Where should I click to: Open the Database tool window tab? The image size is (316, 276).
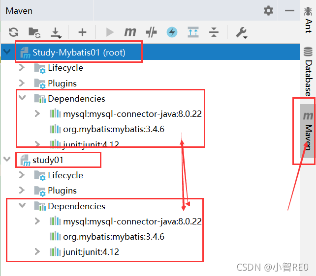pos(308,71)
